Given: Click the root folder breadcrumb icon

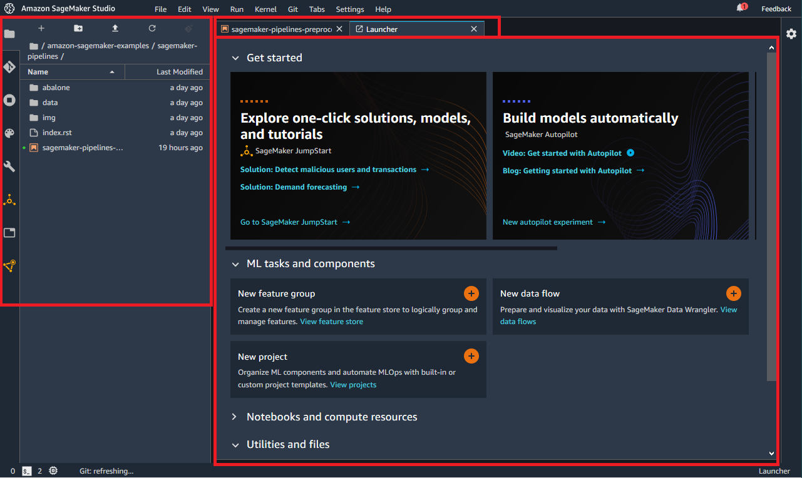Looking at the screenshot, I should (x=34, y=46).
